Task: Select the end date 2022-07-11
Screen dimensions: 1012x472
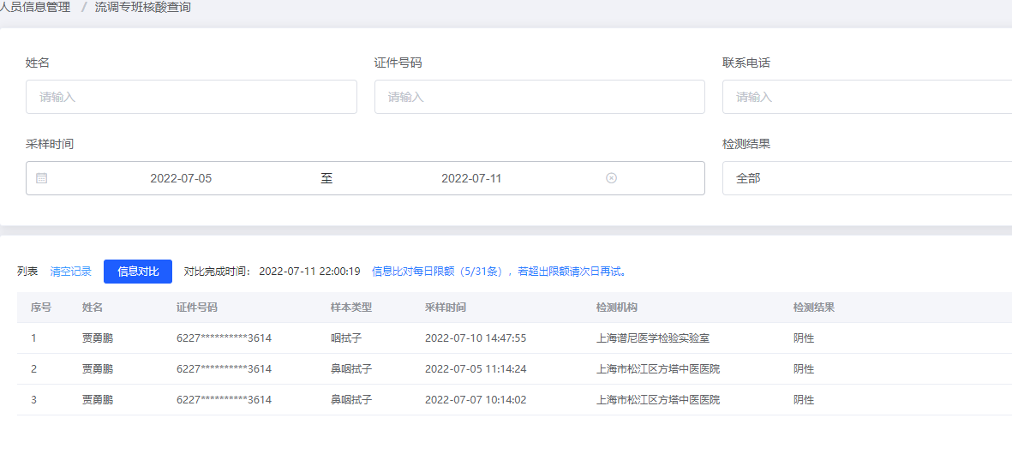Action: pyautogui.click(x=471, y=179)
